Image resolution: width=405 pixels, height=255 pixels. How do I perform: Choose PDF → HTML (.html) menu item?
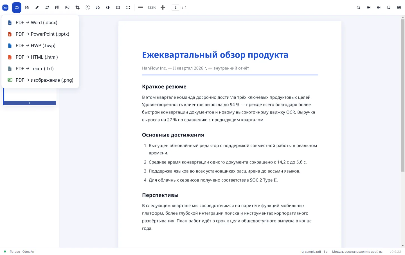click(x=40, y=57)
